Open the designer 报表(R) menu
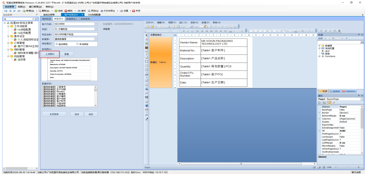The width and height of the screenshot is (369, 174). pyautogui.click(x=195, y=23)
